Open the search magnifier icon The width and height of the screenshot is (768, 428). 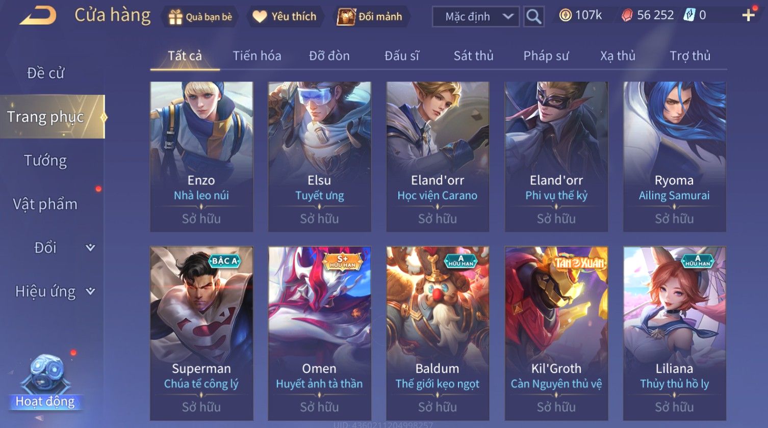533,16
